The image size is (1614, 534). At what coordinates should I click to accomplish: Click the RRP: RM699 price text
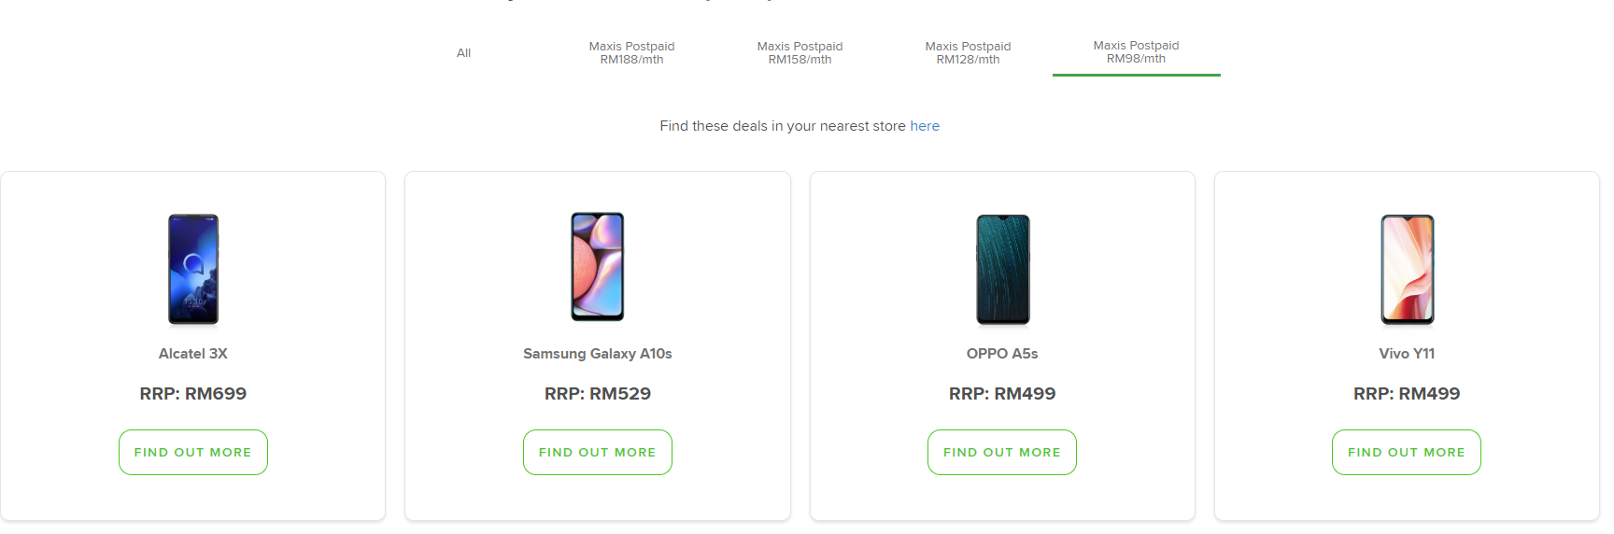(x=193, y=394)
